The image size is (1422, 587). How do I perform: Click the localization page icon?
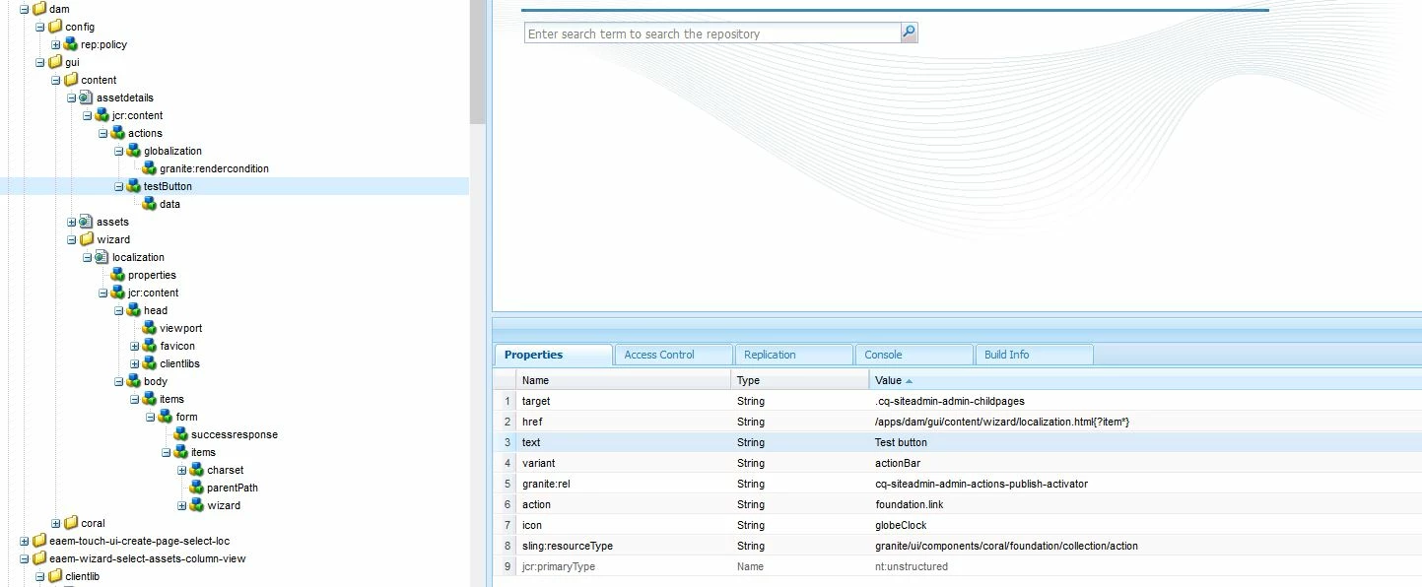102,257
